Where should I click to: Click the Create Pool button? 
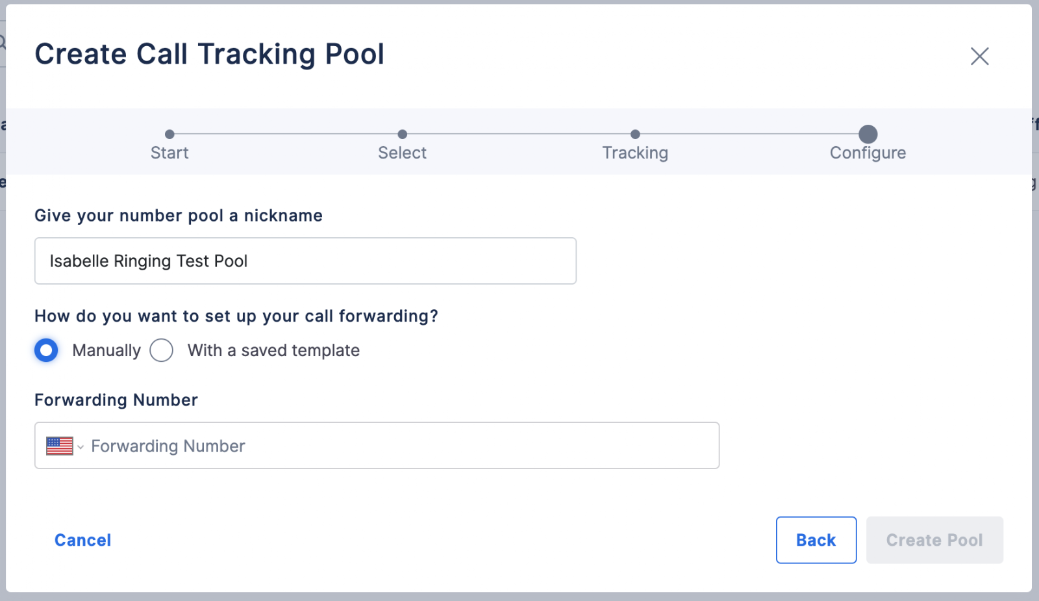pos(934,540)
